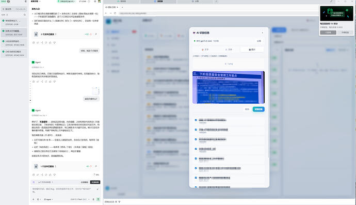
Task: Tick first checkbox in recognized task list
Action: click(196, 120)
